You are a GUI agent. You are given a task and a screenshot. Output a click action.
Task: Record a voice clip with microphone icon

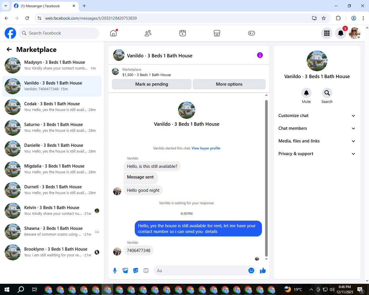tap(115, 270)
